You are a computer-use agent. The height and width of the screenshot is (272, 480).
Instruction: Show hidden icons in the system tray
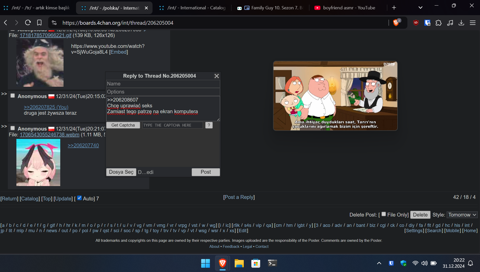point(379,263)
